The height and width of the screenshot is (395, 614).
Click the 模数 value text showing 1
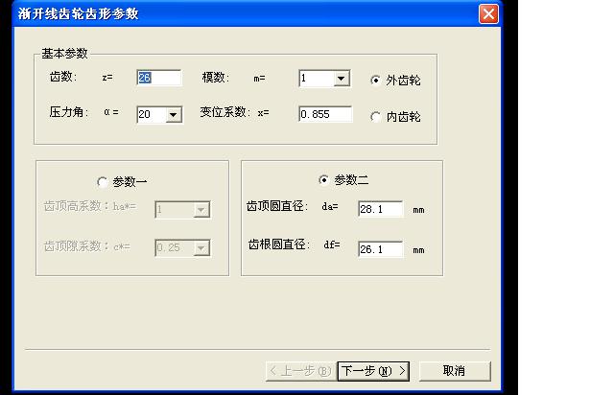315,79
